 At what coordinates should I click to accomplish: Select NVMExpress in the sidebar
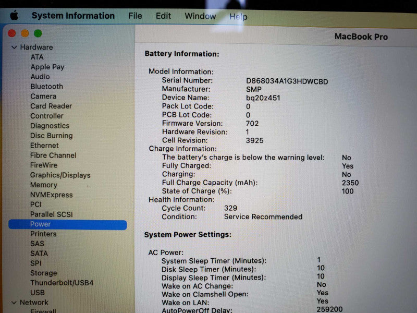(x=51, y=195)
